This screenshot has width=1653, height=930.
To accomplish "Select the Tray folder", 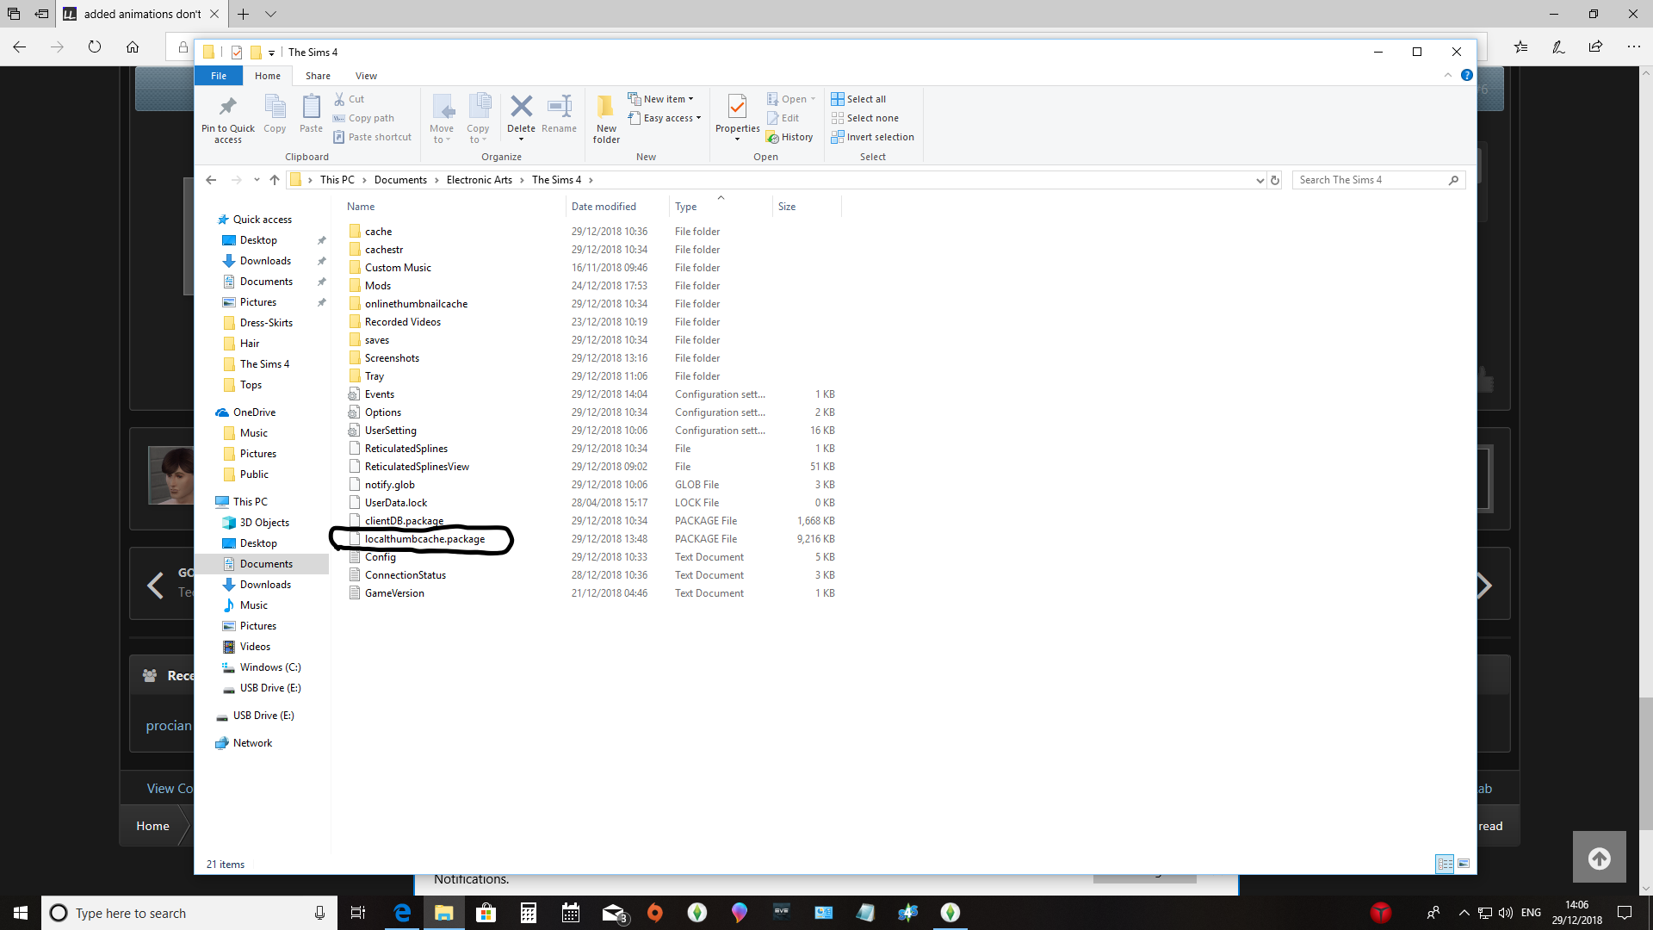I will pyautogui.click(x=374, y=376).
